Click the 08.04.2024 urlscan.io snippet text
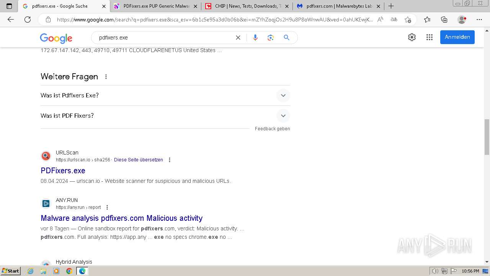Image resolution: width=490 pixels, height=276 pixels. click(x=136, y=181)
